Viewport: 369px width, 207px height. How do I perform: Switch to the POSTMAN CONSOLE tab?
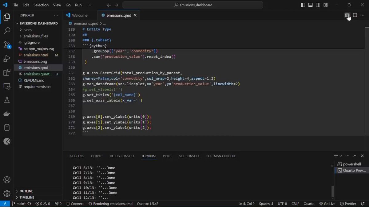(x=221, y=156)
